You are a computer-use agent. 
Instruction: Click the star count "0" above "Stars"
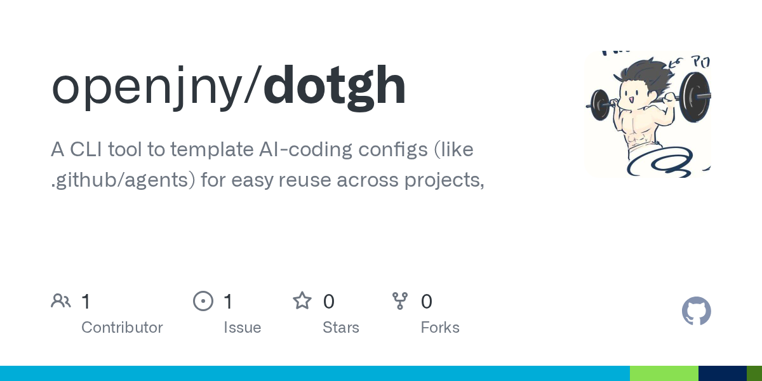click(328, 302)
